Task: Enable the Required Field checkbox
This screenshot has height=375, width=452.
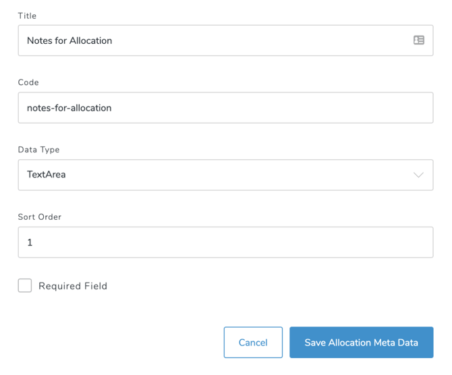Action: click(x=25, y=285)
